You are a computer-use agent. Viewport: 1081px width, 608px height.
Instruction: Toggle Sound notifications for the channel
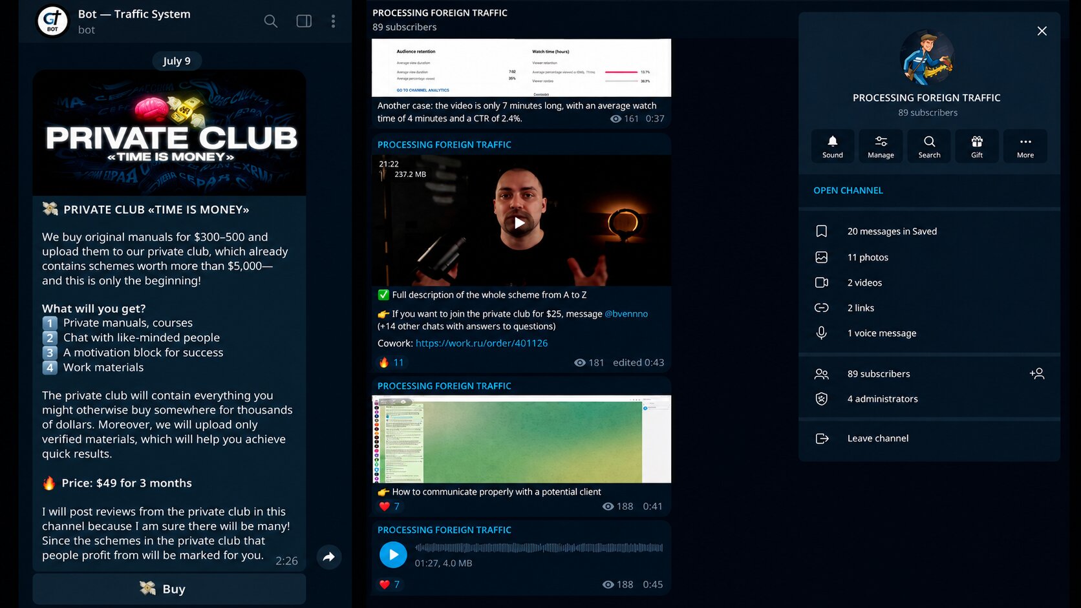click(833, 146)
